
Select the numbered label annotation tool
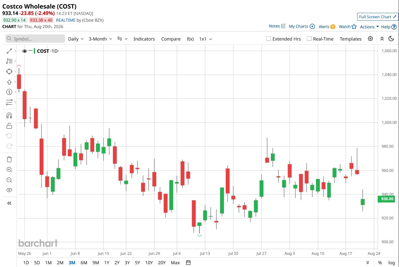pyautogui.click(x=9, y=92)
